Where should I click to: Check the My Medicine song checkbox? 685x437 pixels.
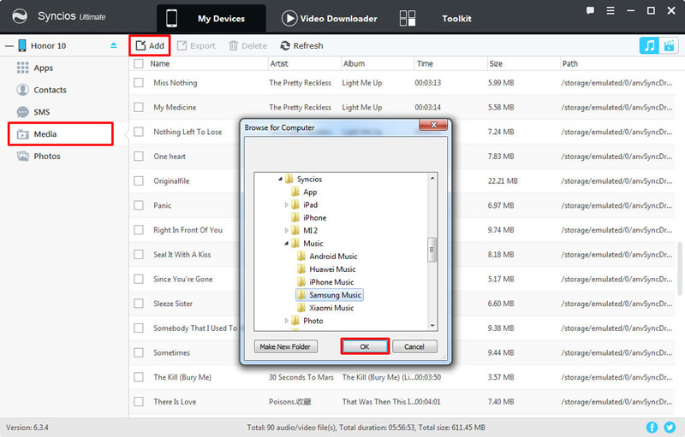[139, 107]
